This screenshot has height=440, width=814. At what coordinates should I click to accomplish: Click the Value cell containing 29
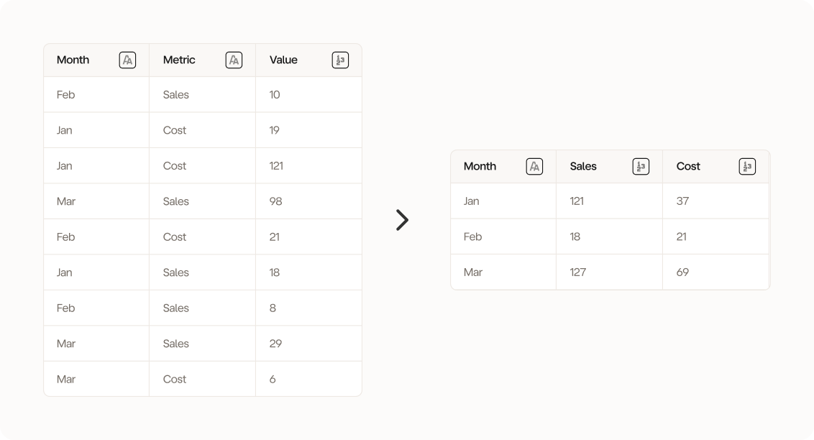coord(275,344)
